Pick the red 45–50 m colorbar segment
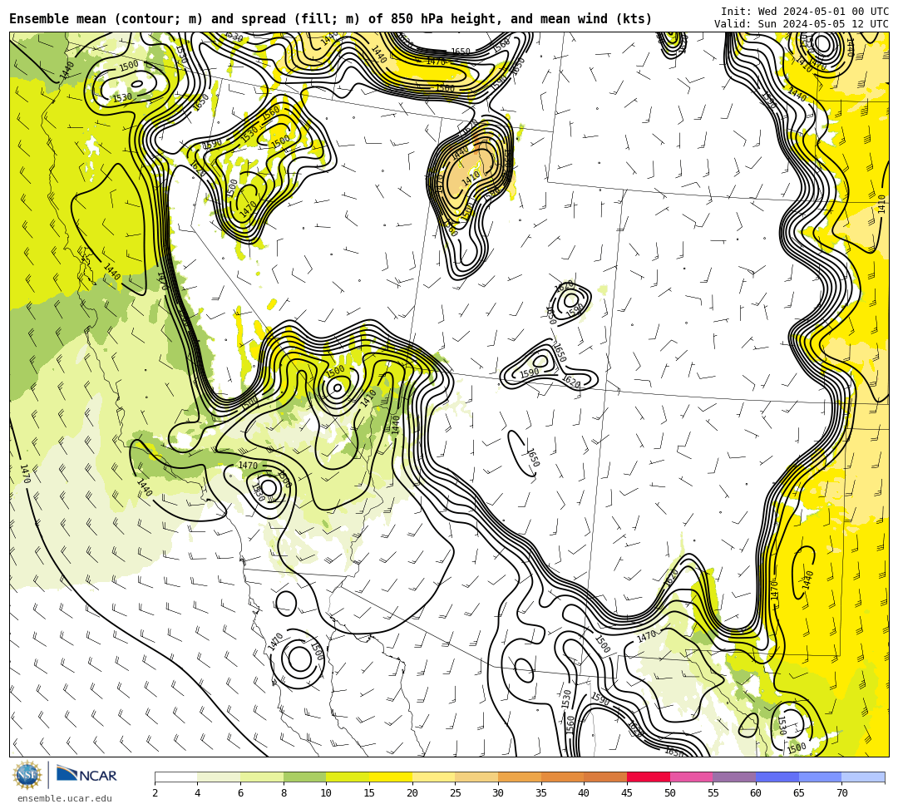 coord(649,777)
